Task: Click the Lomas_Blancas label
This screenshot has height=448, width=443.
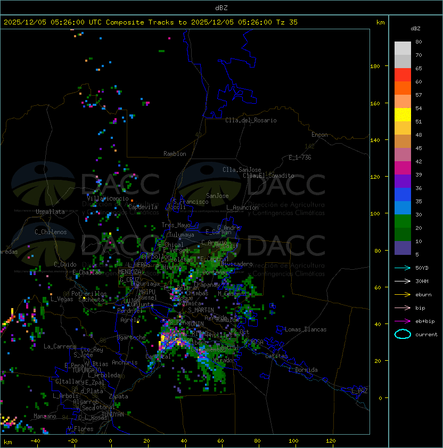Action: tap(306, 329)
